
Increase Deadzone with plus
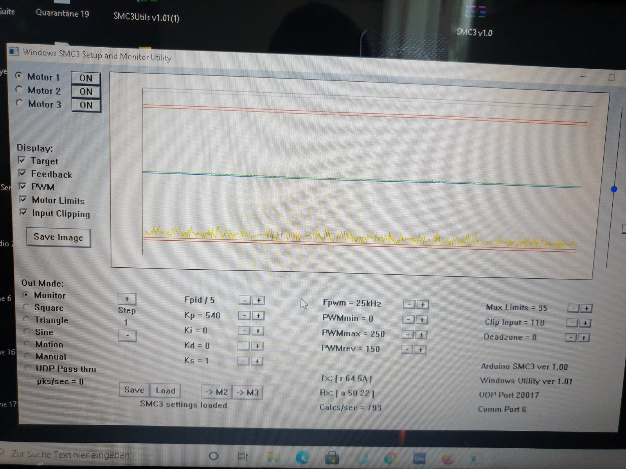click(x=583, y=338)
